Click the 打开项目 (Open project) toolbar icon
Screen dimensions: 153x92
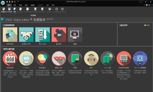pos(9,9)
